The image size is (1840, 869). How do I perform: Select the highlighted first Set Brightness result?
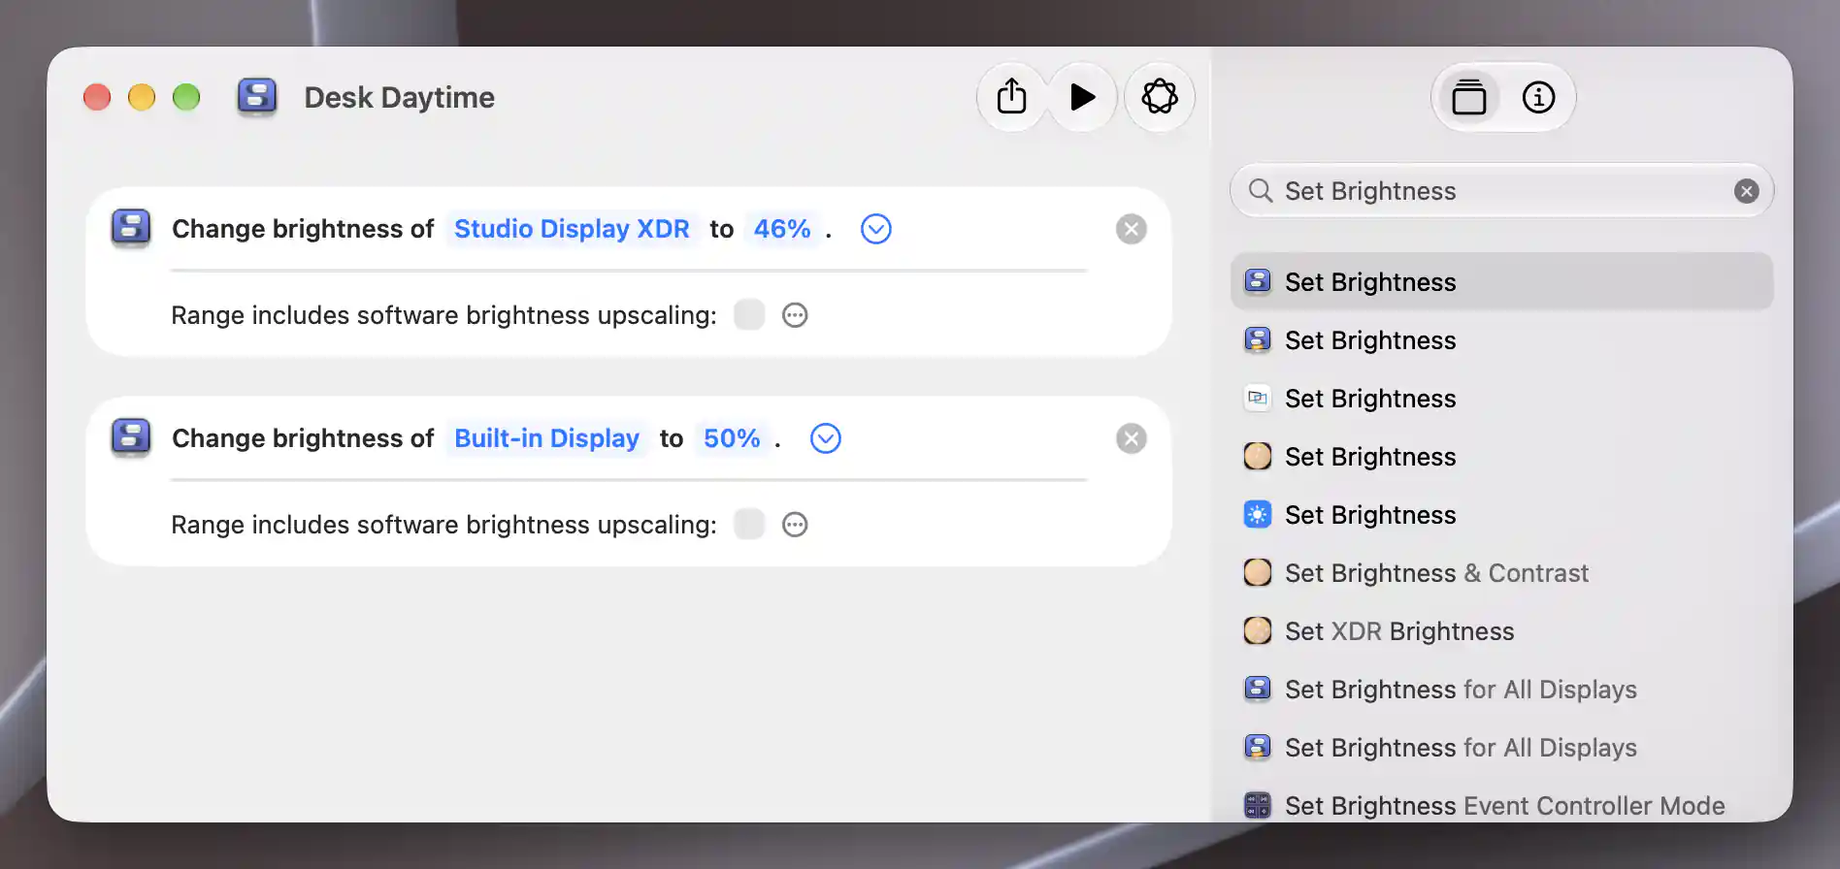[x=1501, y=282]
